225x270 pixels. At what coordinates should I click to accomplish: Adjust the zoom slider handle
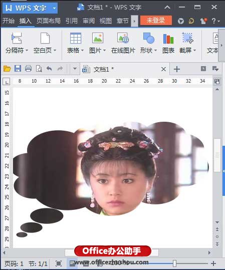click(174, 263)
